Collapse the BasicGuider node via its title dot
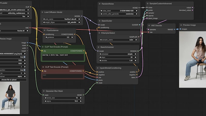Screen dimensions: 206x116 point(100,21)
